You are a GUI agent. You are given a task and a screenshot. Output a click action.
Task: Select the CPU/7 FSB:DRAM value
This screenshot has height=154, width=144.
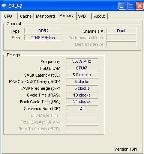[82, 68]
